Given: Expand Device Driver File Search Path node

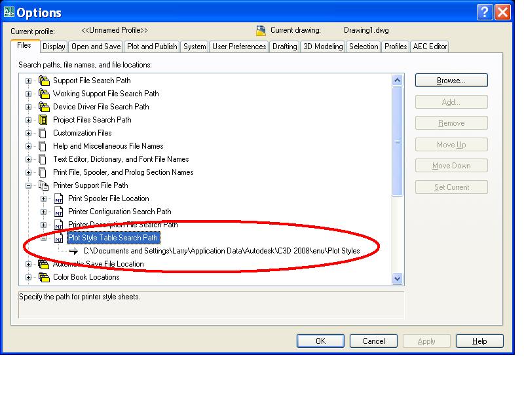Looking at the screenshot, I should pyautogui.click(x=28, y=107).
